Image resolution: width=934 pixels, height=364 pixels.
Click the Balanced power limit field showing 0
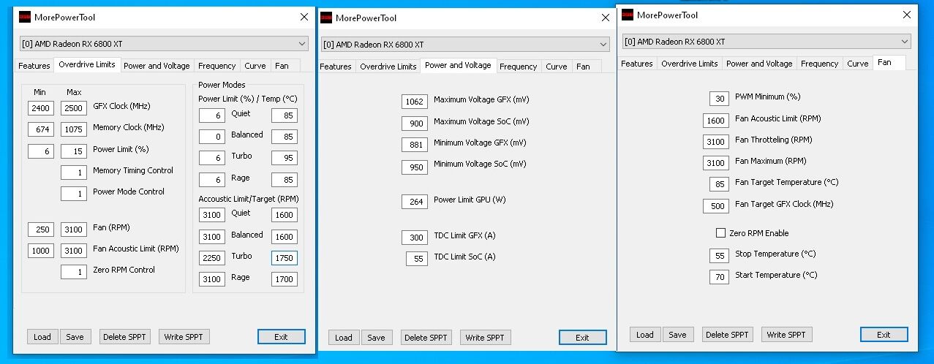point(212,137)
